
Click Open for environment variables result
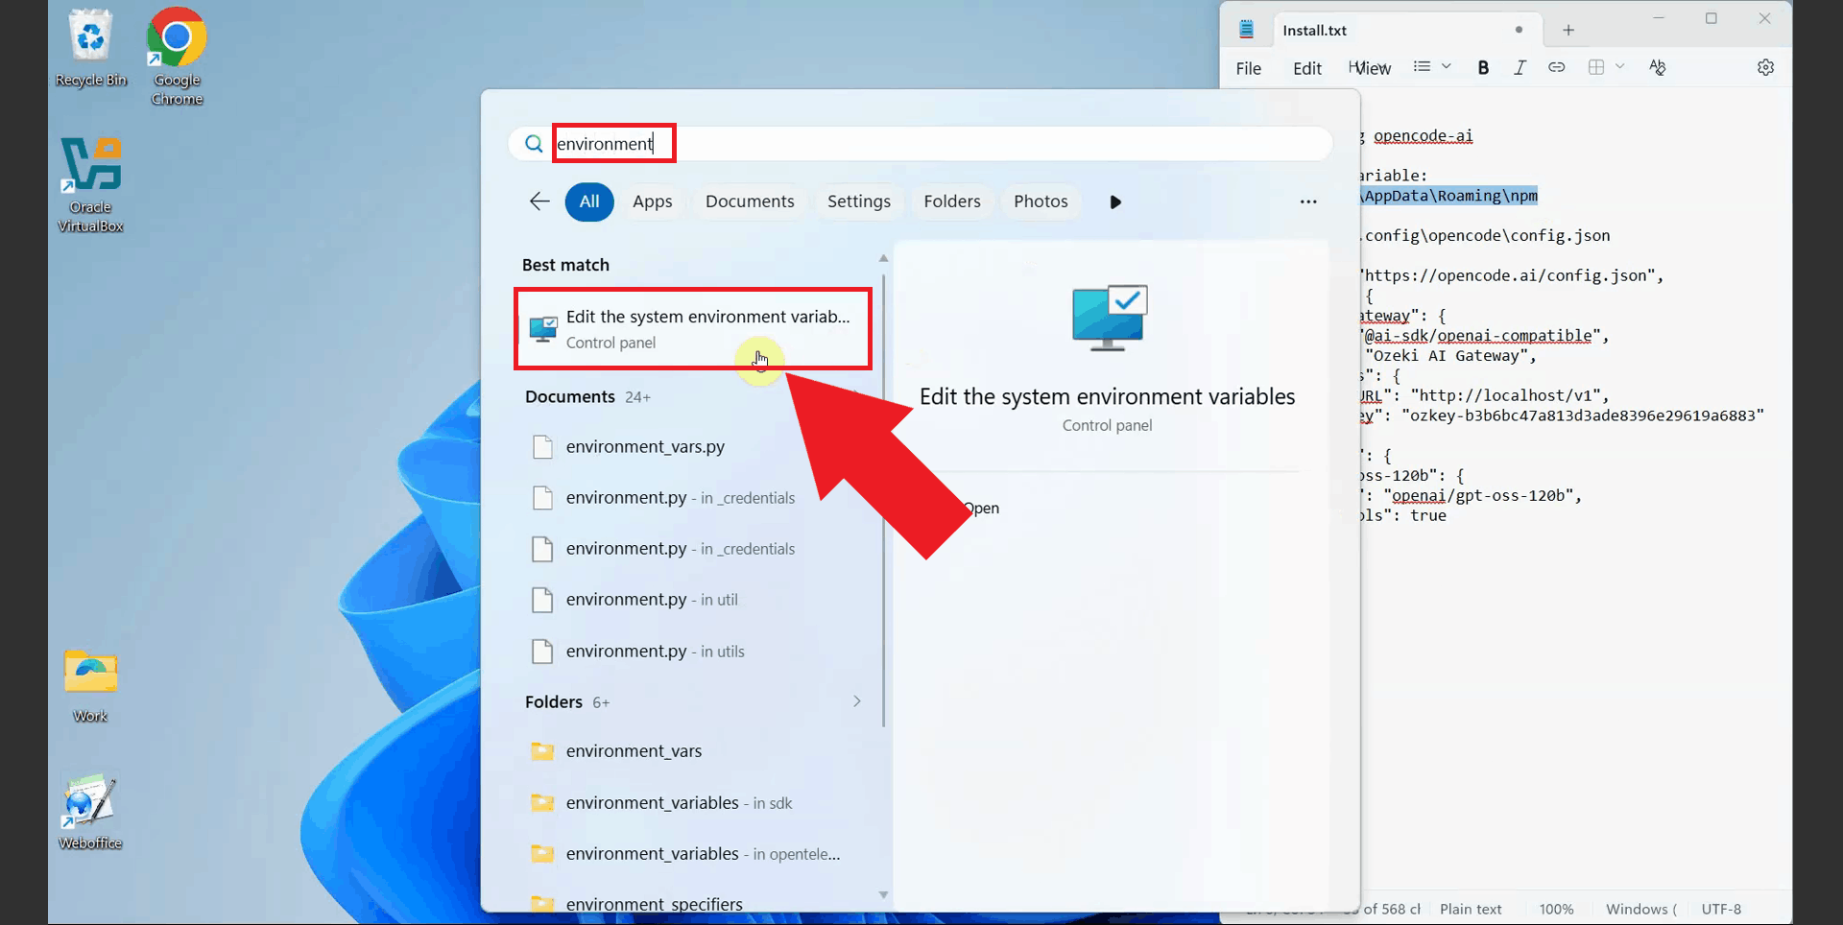[981, 508]
